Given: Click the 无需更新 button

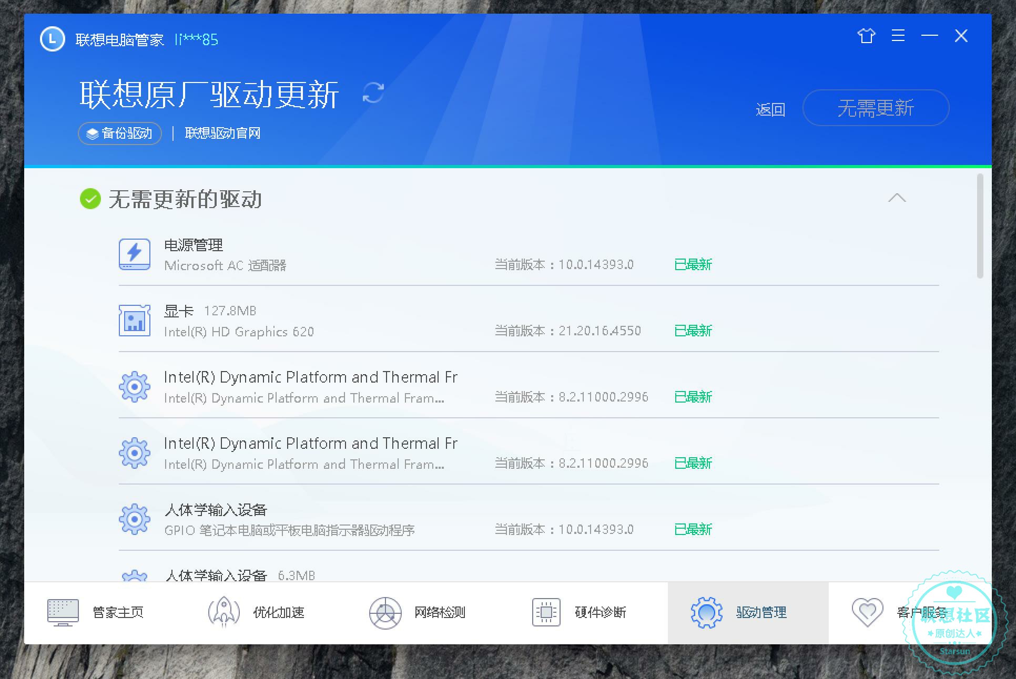Looking at the screenshot, I should pyautogui.click(x=876, y=108).
